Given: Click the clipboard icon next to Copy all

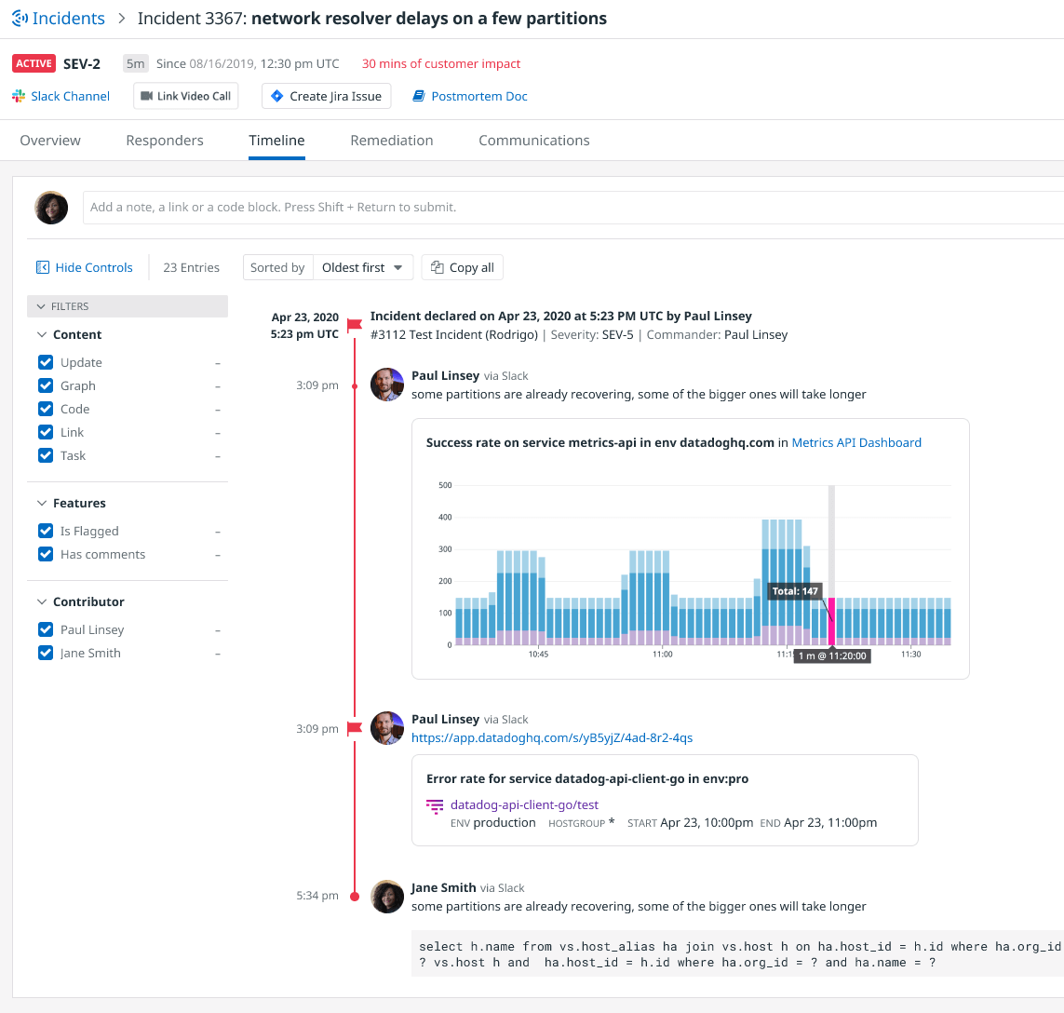Looking at the screenshot, I should click(438, 266).
